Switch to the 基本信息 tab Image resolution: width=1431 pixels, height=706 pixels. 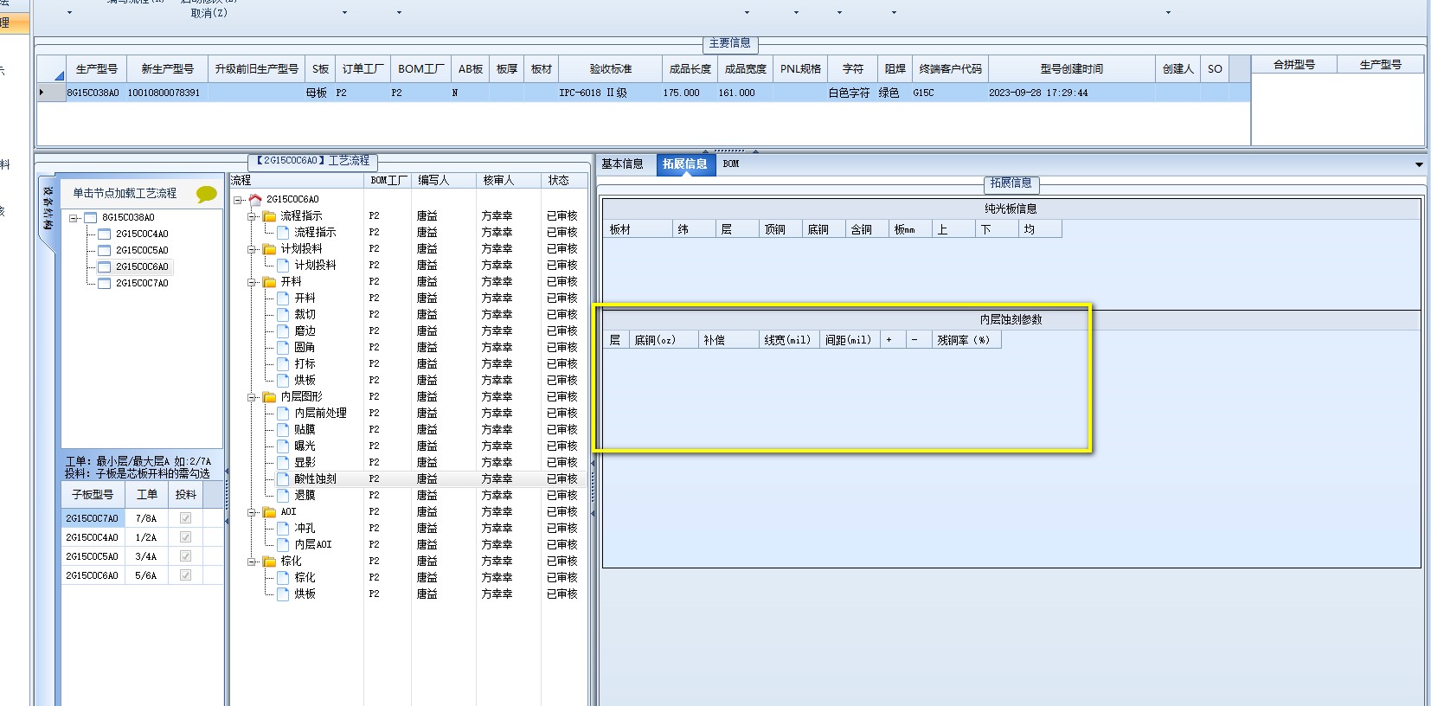tap(622, 164)
